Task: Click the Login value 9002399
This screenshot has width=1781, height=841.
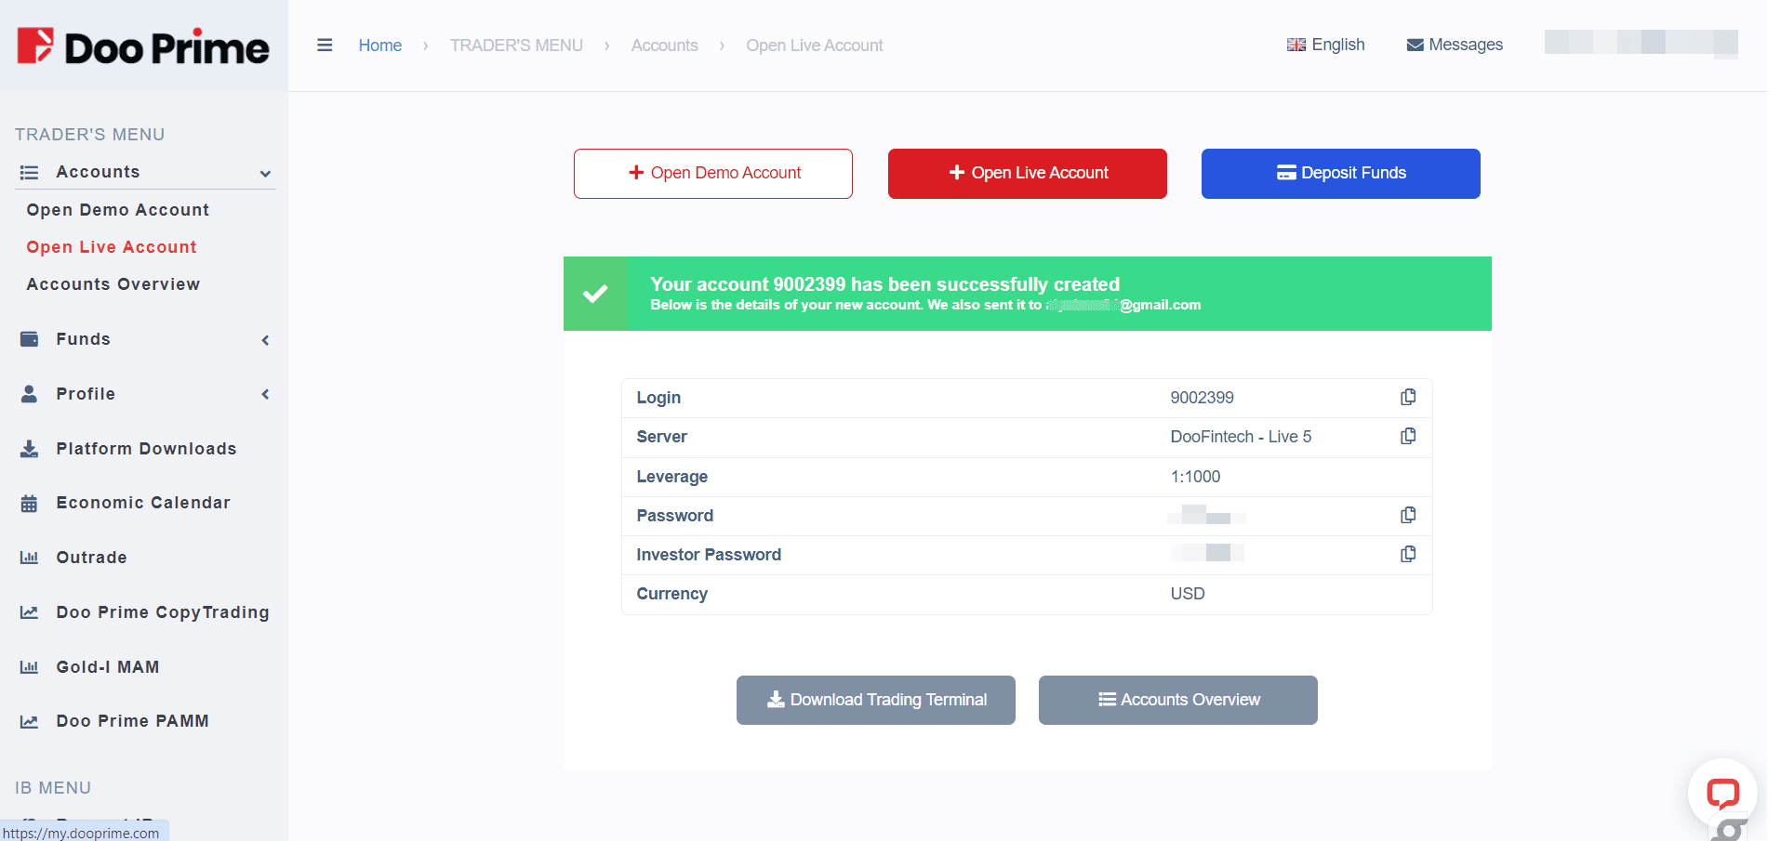Action: coord(1202,398)
